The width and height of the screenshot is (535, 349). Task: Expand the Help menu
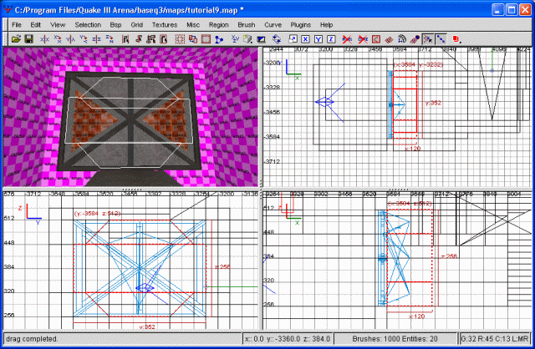[326, 25]
